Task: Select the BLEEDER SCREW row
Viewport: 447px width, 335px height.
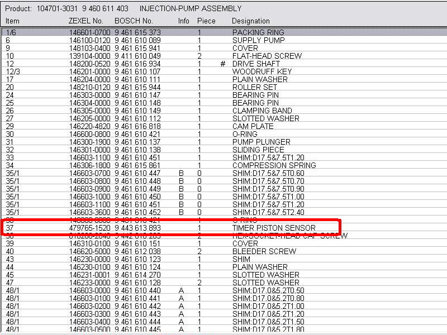Action: 224,251
